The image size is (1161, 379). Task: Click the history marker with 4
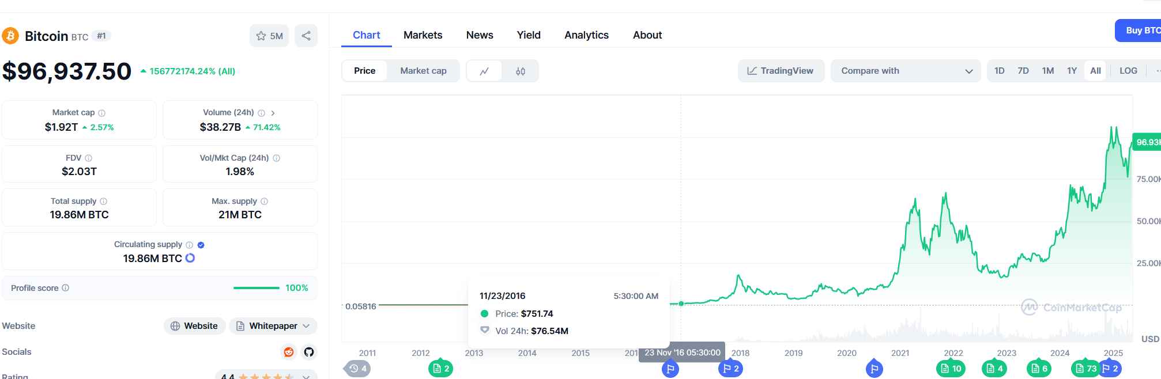[x=357, y=369]
